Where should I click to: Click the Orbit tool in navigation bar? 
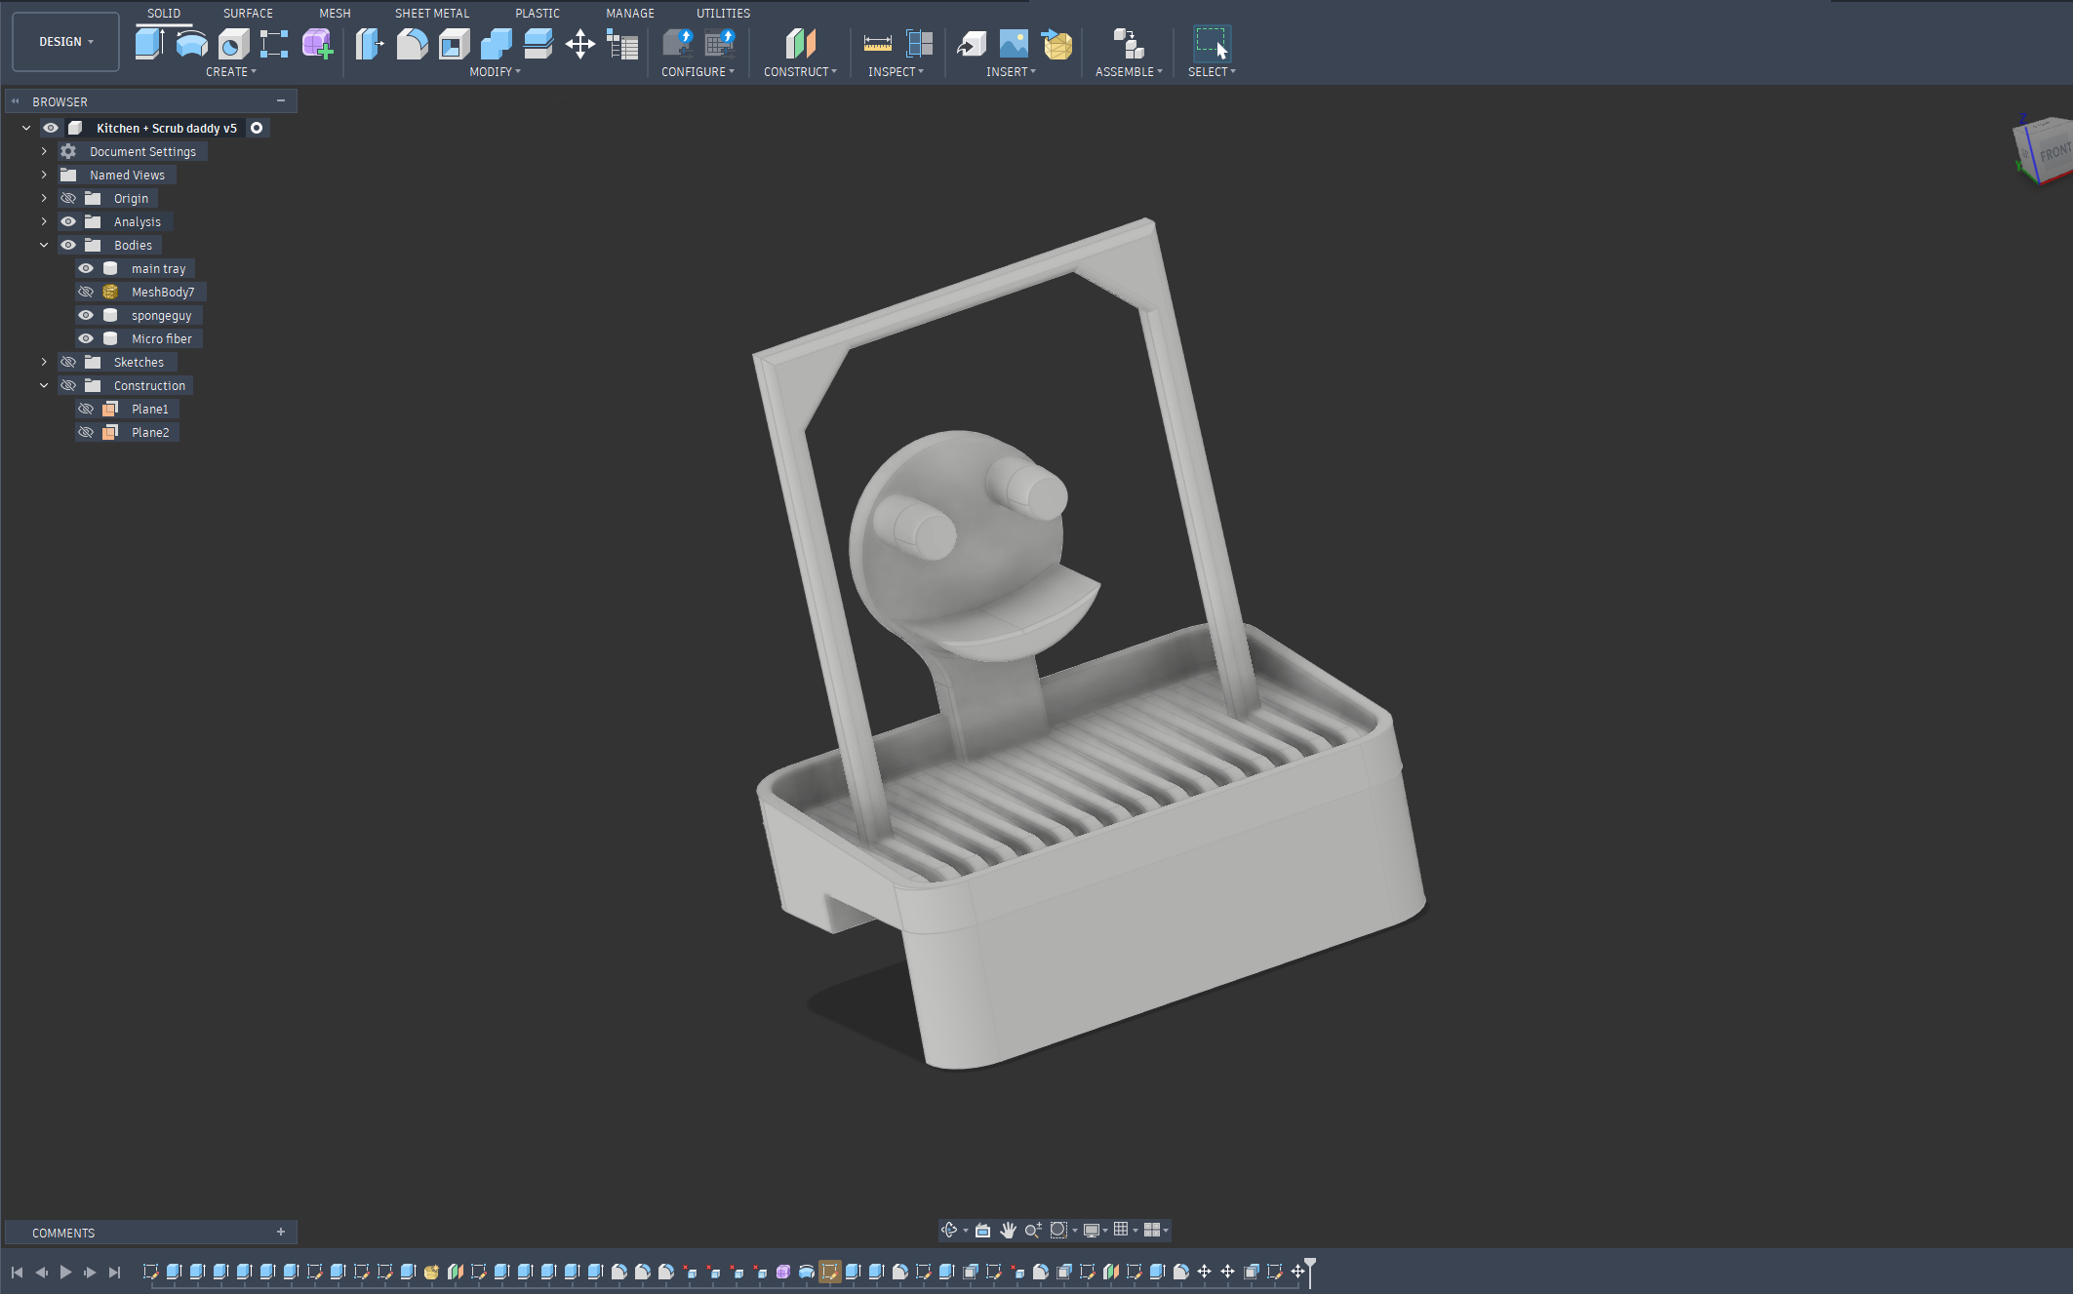point(949,1230)
